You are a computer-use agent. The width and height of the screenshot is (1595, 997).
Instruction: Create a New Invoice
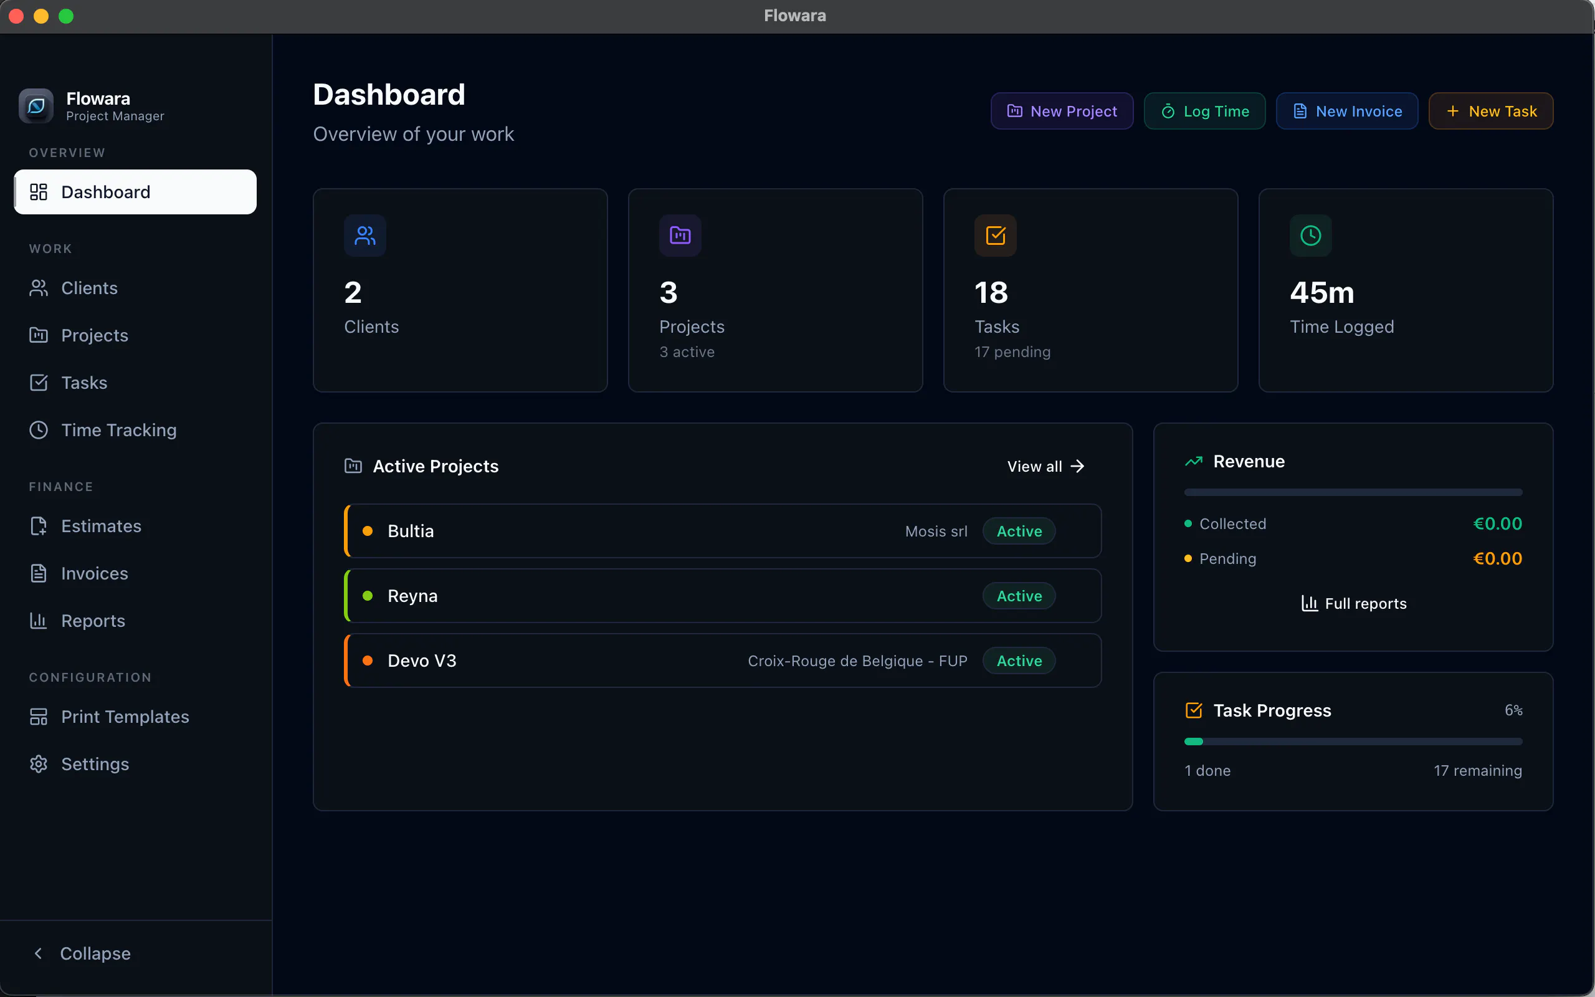point(1346,111)
